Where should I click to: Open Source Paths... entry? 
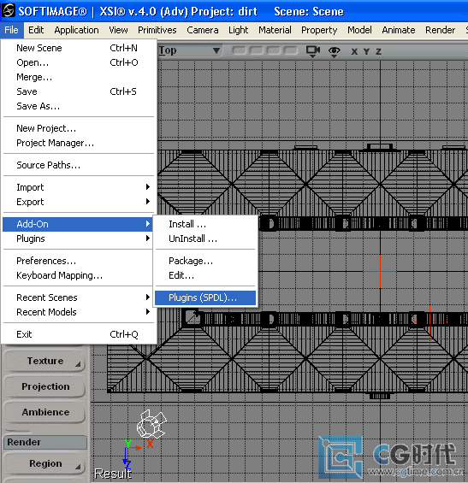(x=79, y=165)
